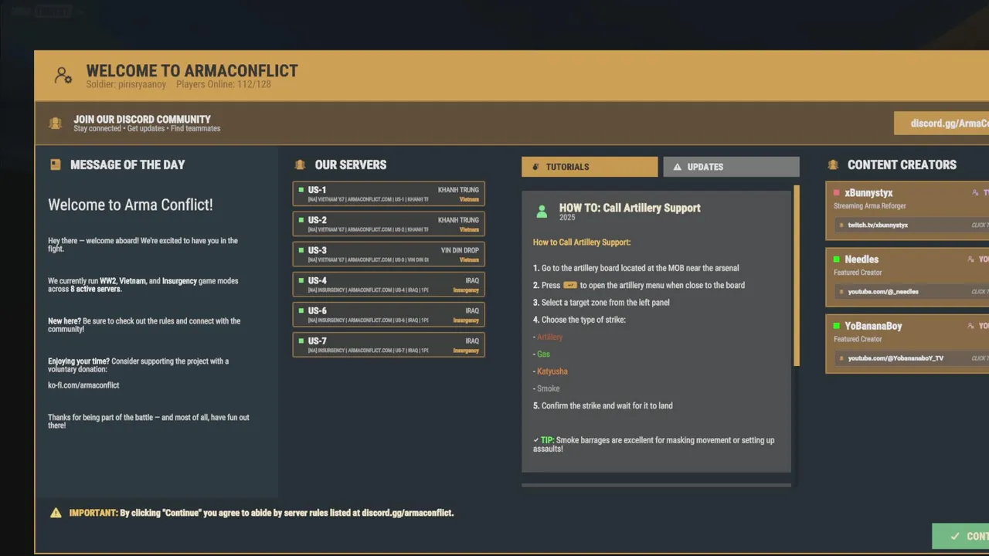Screen dimensions: 989x556
Task: Click YoBananaBoy green status indicator
Action: (x=837, y=326)
